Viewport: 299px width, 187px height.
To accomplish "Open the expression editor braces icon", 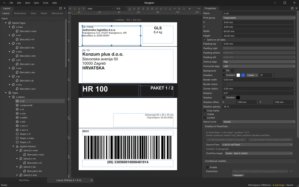I will coord(291,171).
